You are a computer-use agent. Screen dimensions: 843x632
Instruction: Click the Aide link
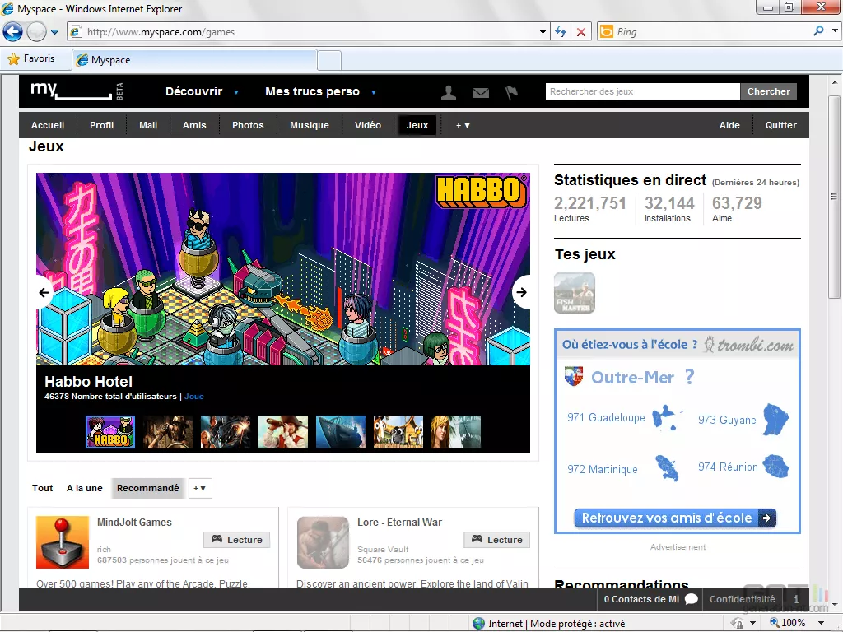click(x=729, y=125)
